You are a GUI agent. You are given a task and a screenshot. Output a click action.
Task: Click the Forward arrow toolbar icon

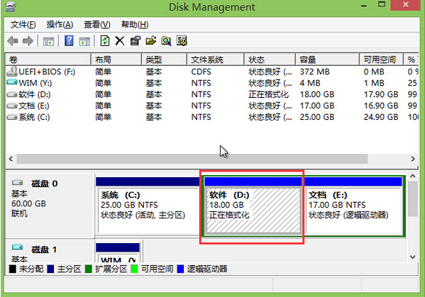28,41
